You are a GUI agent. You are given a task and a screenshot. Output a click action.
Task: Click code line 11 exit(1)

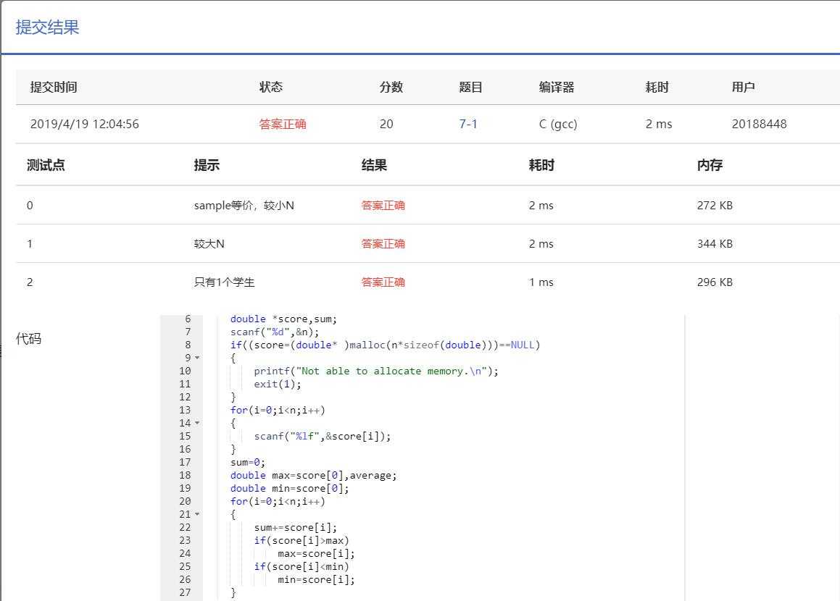coord(278,384)
